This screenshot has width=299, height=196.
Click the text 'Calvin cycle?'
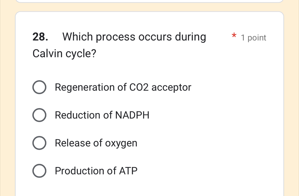(64, 53)
